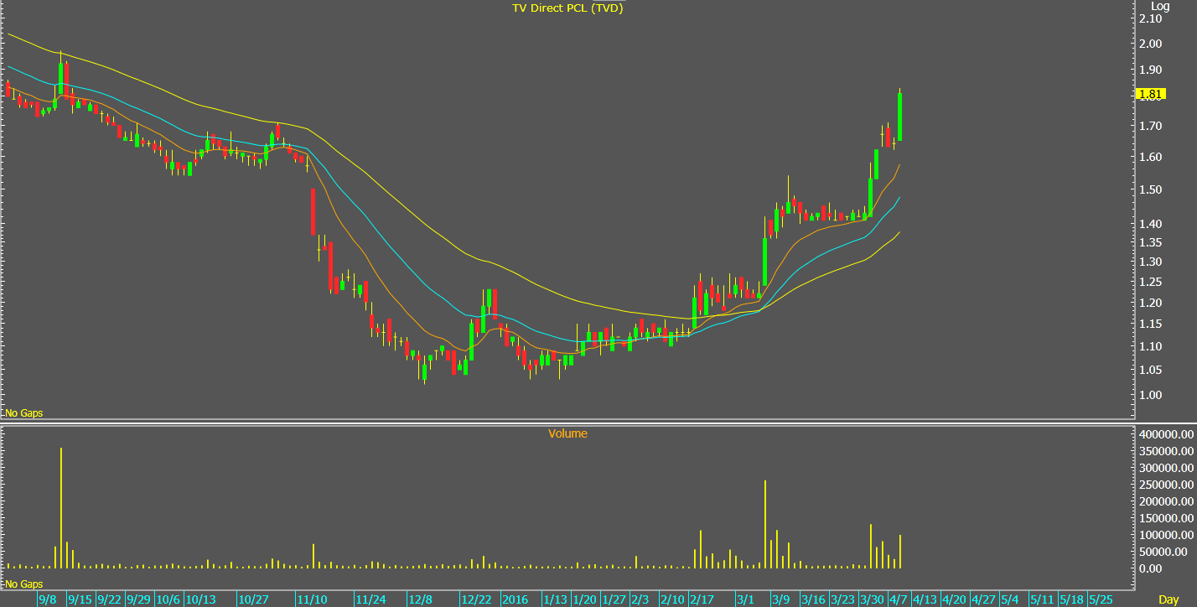Viewport: 1197px width, 607px height.
Task: Select the 3/16 date on time axis
Action: pos(813,599)
